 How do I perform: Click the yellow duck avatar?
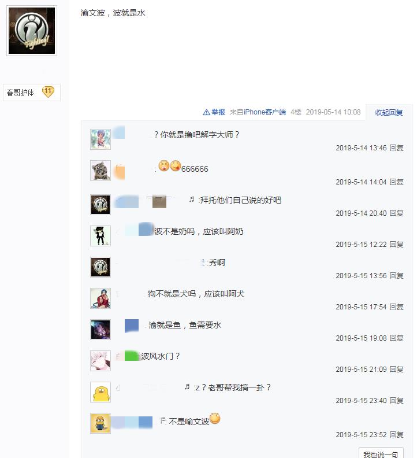coord(100,392)
